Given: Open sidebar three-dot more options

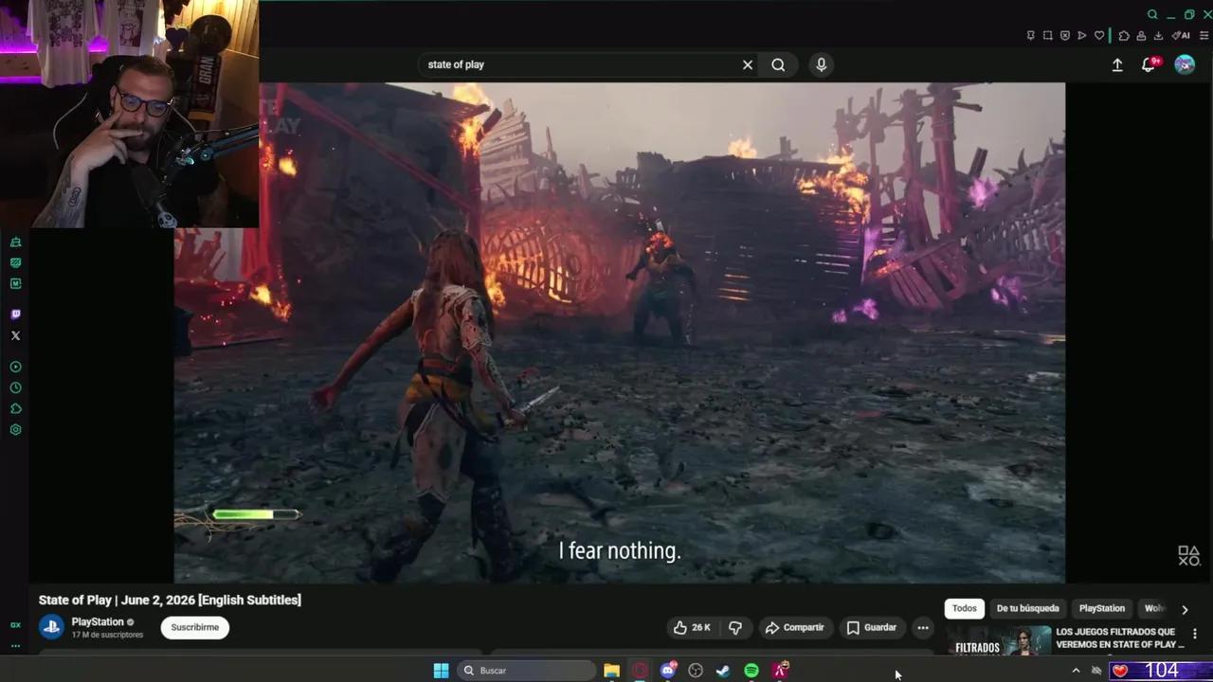Looking at the screenshot, I should pos(15,646).
